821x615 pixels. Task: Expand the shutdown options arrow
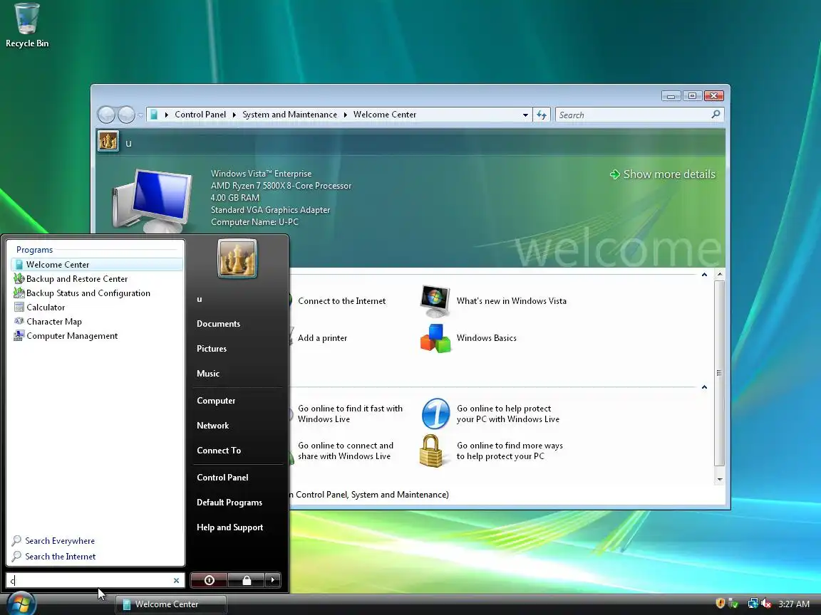pos(273,580)
